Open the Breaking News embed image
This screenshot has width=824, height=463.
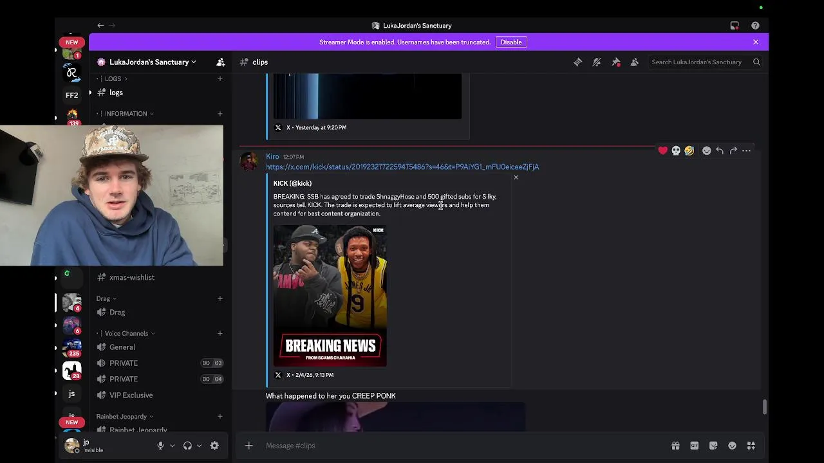(330, 295)
